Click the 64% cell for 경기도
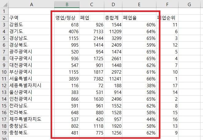This screenshot has height=140, width=203. (x=139, y=31)
